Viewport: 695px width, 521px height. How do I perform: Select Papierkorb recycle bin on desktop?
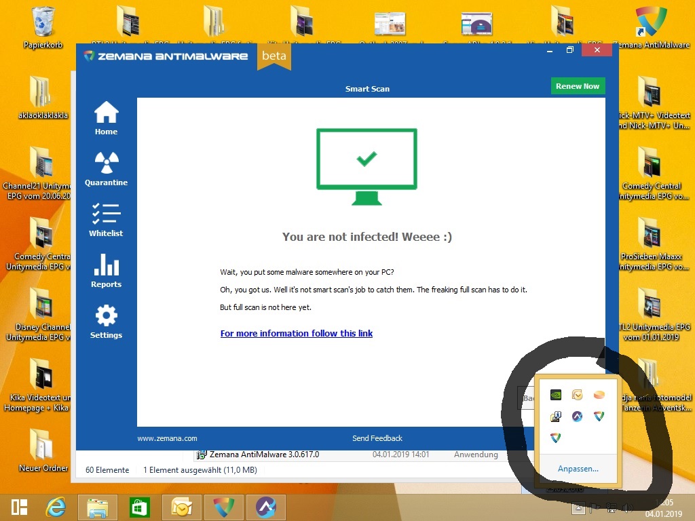point(43,27)
